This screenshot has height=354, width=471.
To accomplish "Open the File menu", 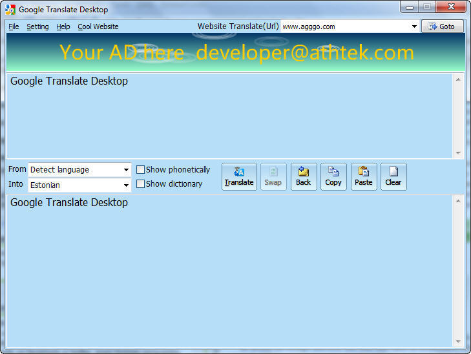I will [x=14, y=26].
